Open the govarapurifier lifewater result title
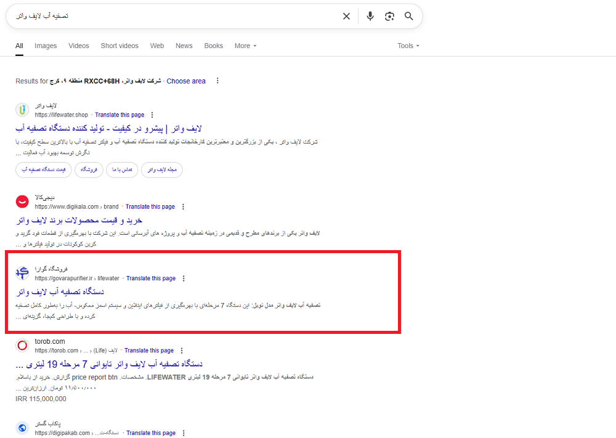 (x=60, y=292)
